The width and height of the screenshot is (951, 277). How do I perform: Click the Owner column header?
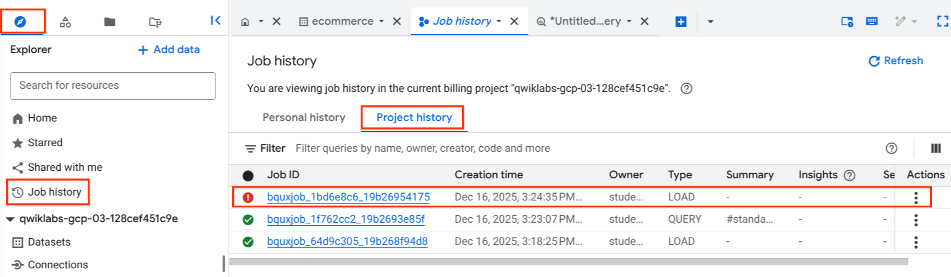point(626,175)
